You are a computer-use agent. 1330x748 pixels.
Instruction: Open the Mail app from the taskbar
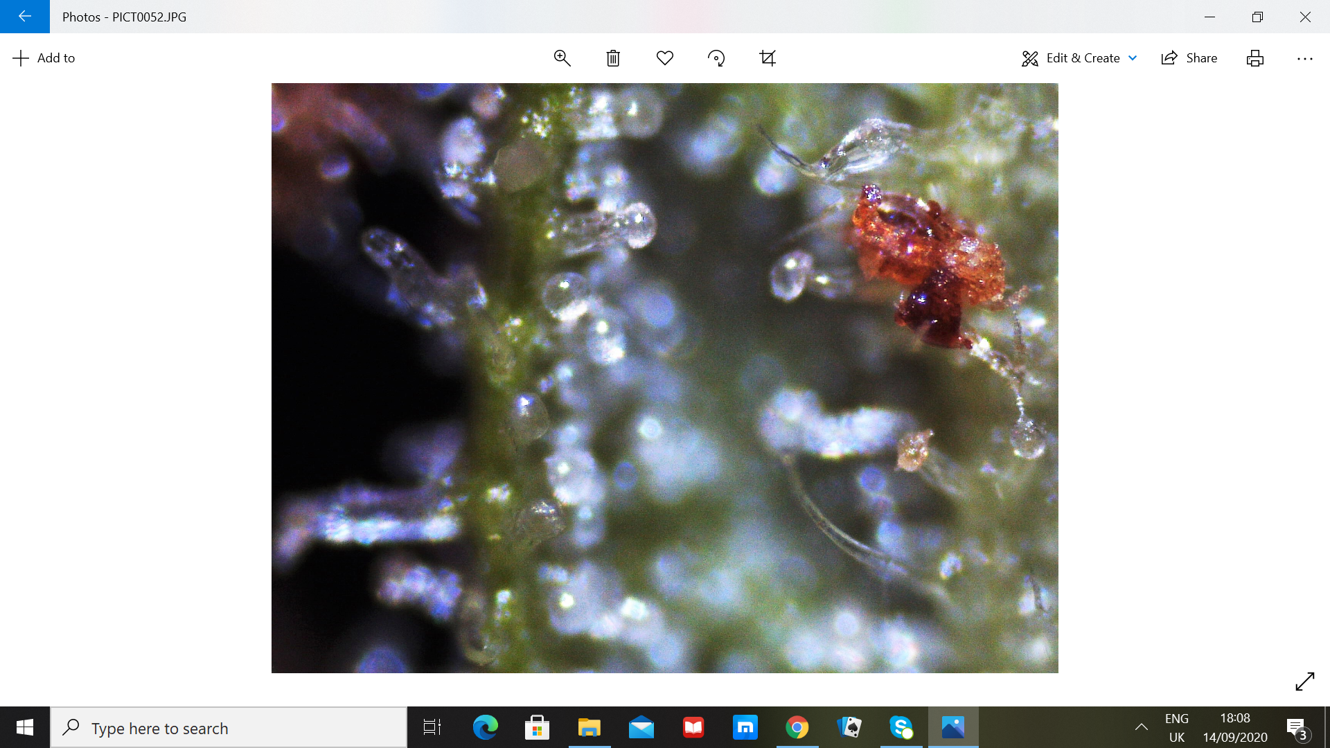(641, 727)
